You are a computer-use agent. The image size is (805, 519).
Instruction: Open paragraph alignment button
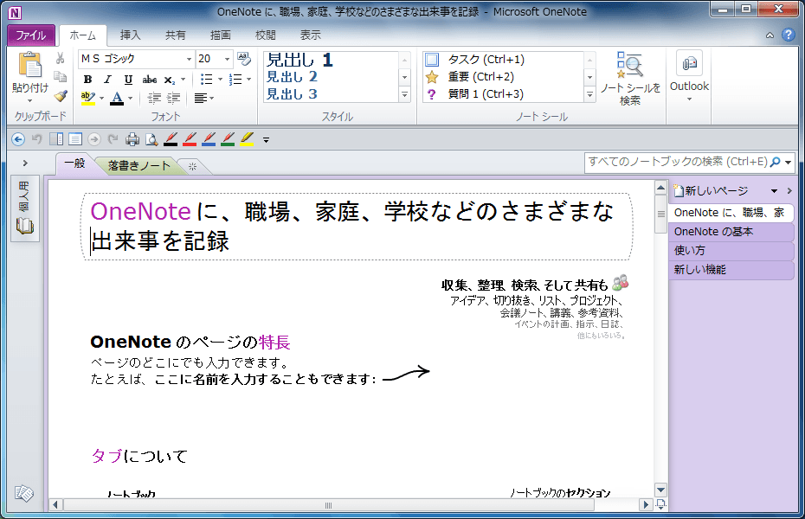(x=203, y=98)
